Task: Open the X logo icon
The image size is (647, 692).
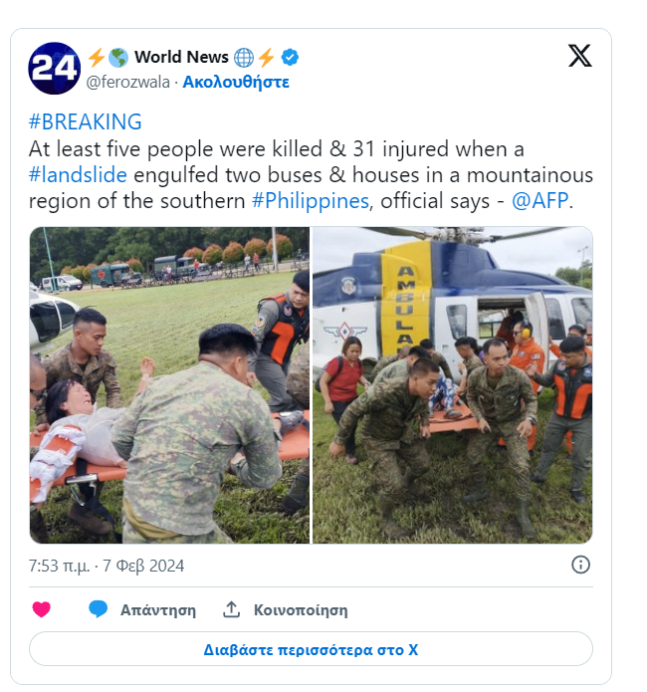Action: pyautogui.click(x=579, y=56)
